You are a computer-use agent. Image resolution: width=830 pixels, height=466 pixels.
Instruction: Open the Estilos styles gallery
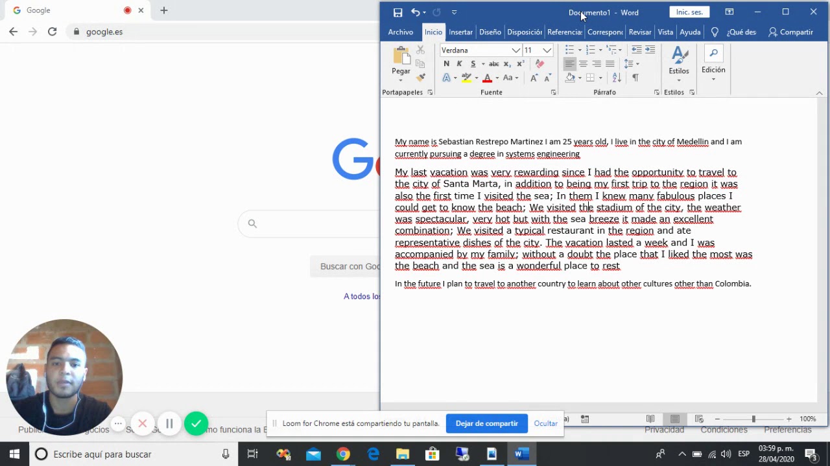tap(679, 64)
